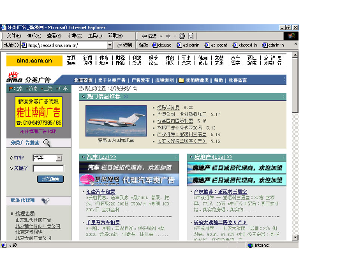Open the 工具 (Tools) menu
354x266 pixels.
coord(95,36)
